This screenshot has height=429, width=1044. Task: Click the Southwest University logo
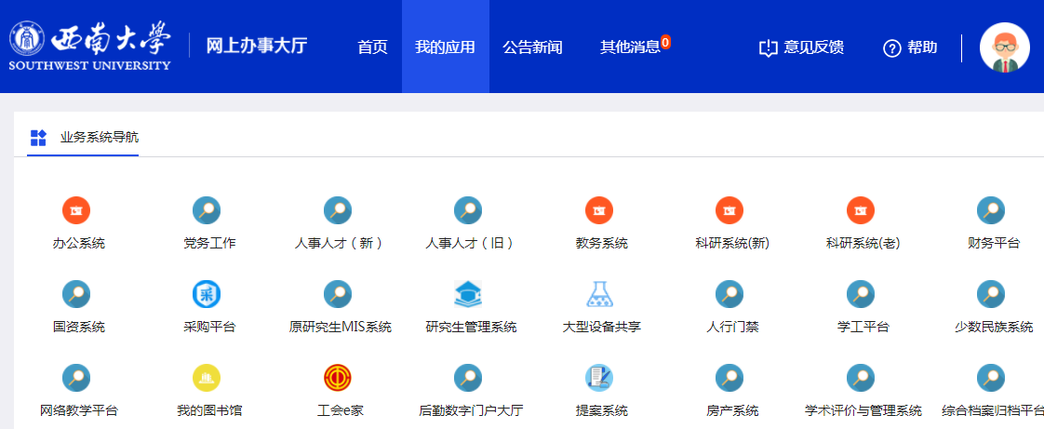(90, 47)
